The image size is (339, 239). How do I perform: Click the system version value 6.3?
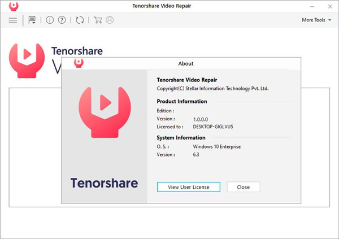196,155
